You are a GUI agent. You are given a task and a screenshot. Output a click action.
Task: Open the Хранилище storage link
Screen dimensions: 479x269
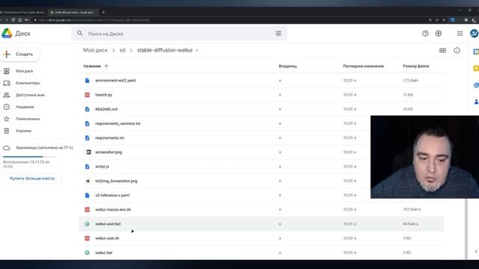[x=44, y=148]
